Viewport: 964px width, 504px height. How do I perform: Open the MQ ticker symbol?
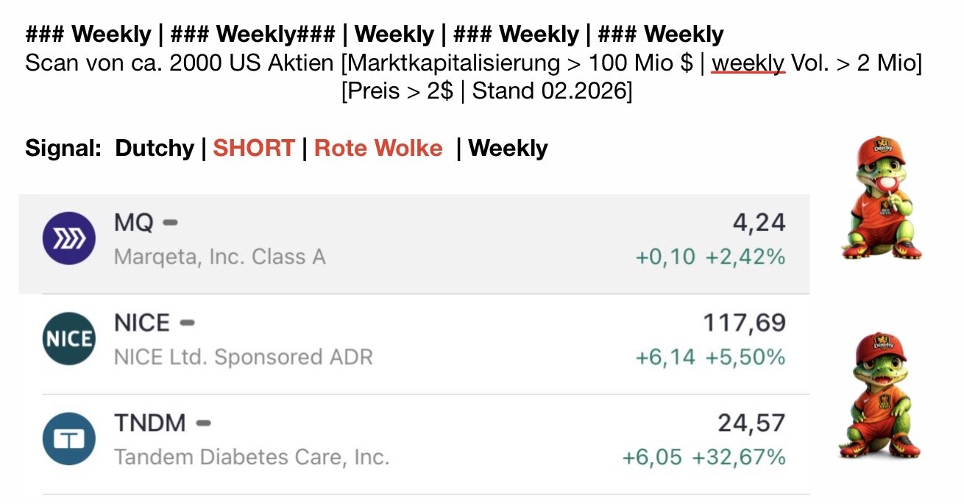(x=133, y=222)
